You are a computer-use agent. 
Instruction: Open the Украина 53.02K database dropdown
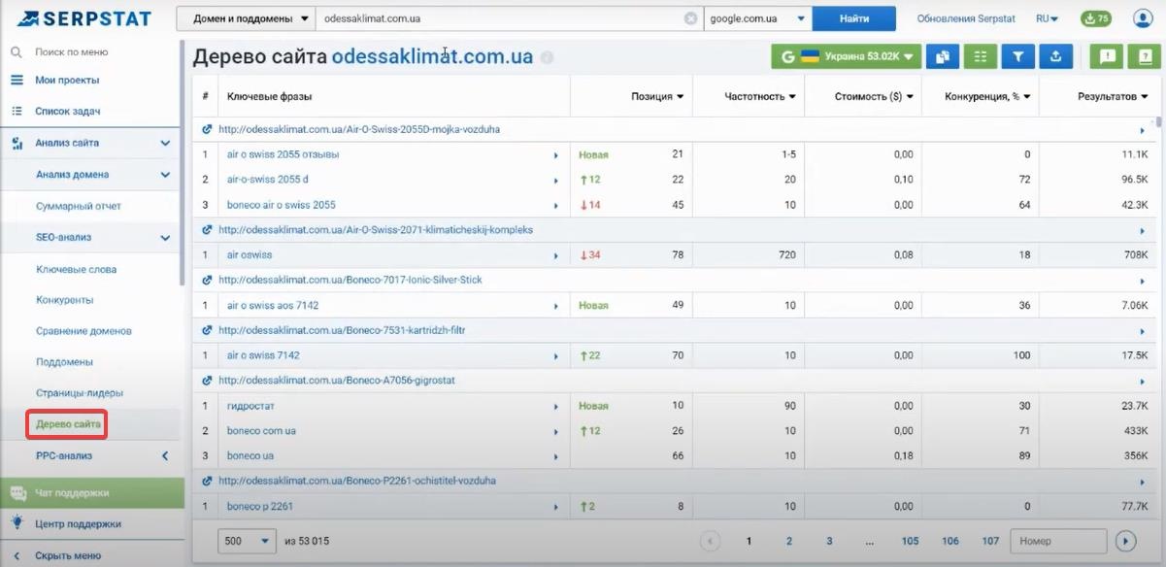tap(846, 57)
